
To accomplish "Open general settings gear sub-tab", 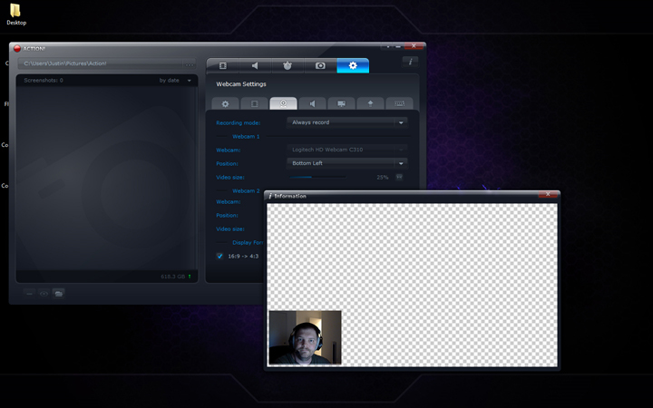I will [x=226, y=103].
